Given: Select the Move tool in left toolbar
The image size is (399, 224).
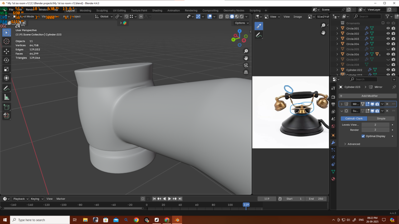Looking at the screenshot, I should (x=6, y=51).
